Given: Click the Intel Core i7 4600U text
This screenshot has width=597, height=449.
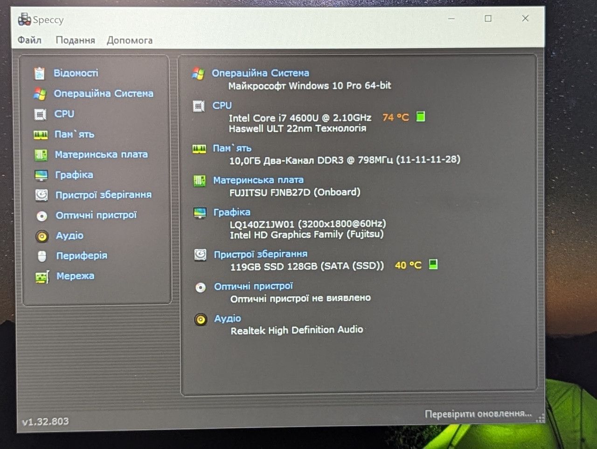Looking at the screenshot, I should pos(300,118).
